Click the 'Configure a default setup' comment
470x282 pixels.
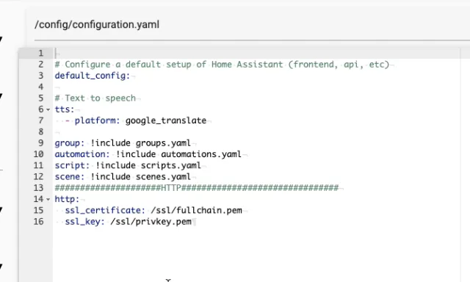coord(222,65)
